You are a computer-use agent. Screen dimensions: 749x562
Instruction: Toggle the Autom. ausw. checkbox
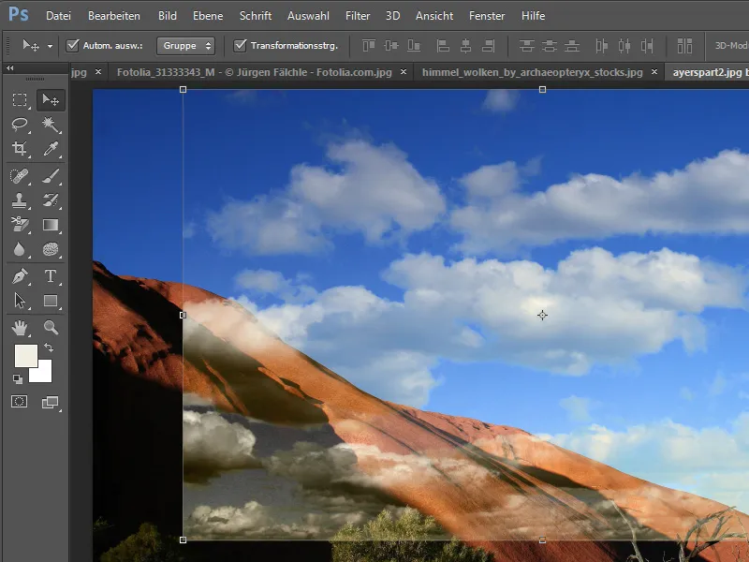click(x=73, y=45)
